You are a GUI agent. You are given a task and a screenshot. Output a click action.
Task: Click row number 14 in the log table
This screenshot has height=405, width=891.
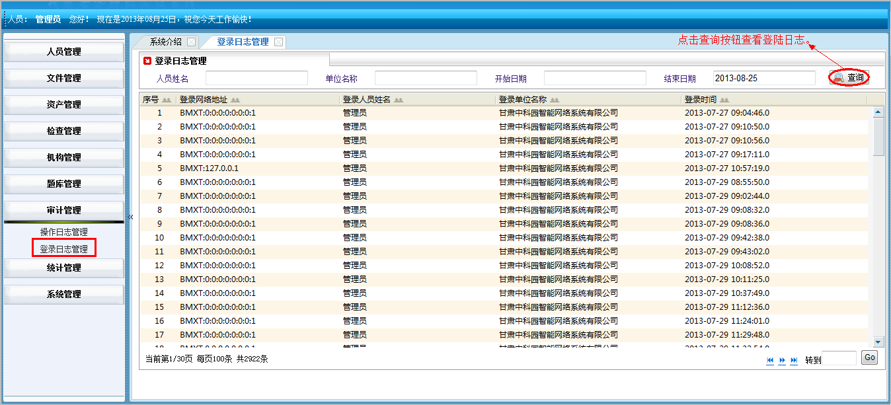point(159,293)
